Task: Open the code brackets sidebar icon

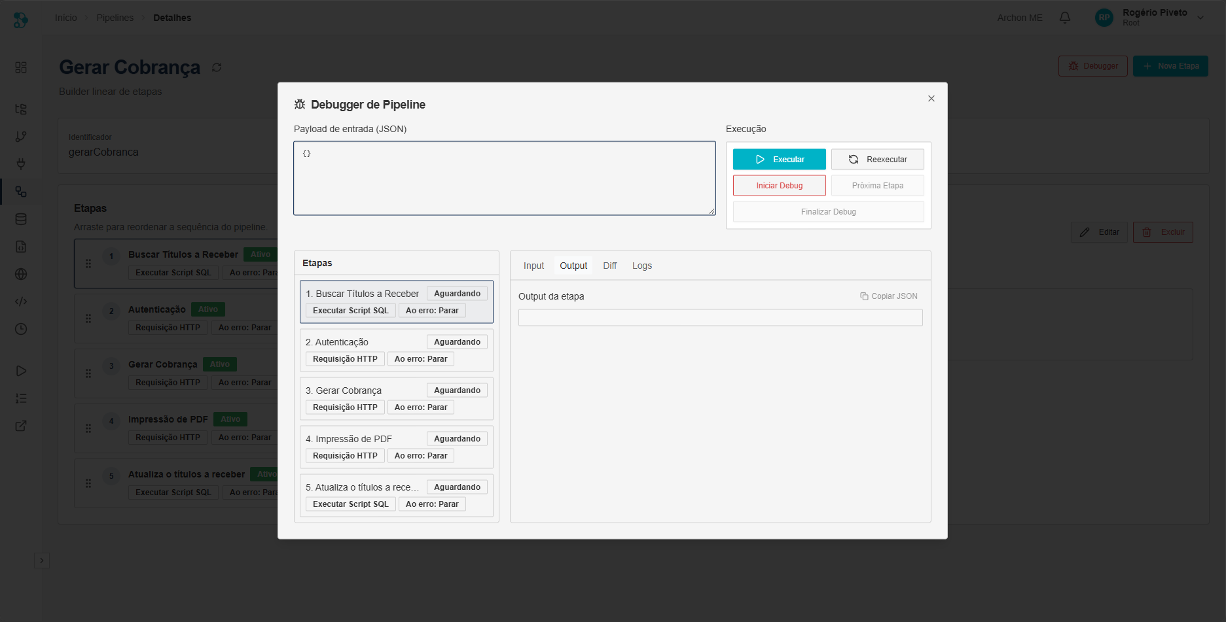Action: tap(21, 302)
